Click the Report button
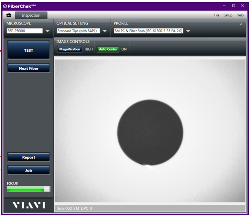This screenshot has width=252, height=217. 28,157
